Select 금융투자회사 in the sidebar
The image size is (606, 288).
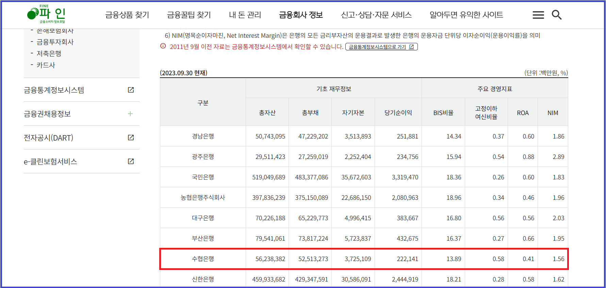click(x=55, y=42)
